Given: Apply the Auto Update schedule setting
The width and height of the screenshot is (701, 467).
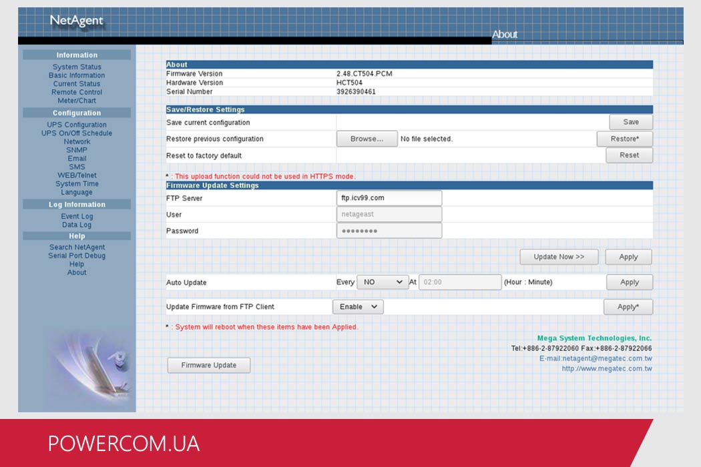Looking at the screenshot, I should [630, 282].
